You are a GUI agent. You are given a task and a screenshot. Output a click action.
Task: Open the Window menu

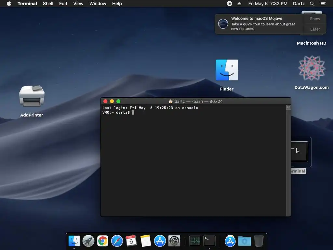[x=98, y=4]
